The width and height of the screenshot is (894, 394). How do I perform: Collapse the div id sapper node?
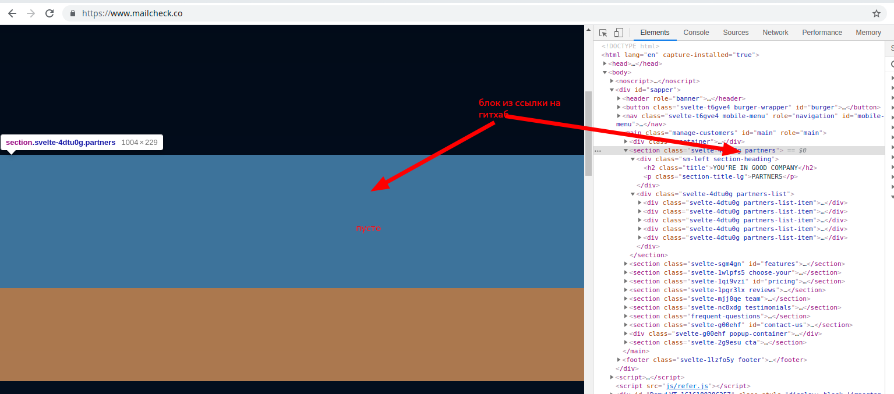[x=612, y=90]
